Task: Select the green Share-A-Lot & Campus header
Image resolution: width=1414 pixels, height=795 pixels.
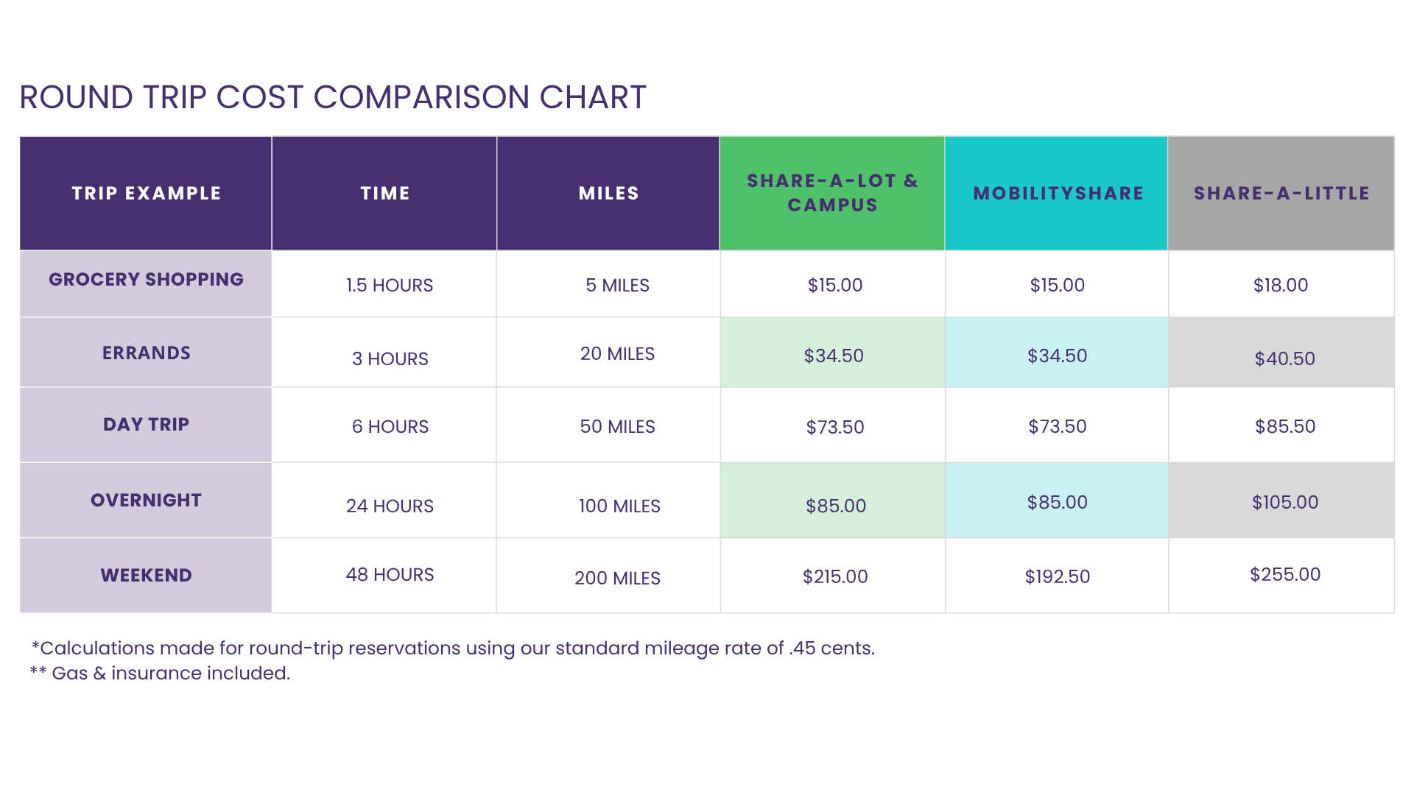Action: coord(832,193)
